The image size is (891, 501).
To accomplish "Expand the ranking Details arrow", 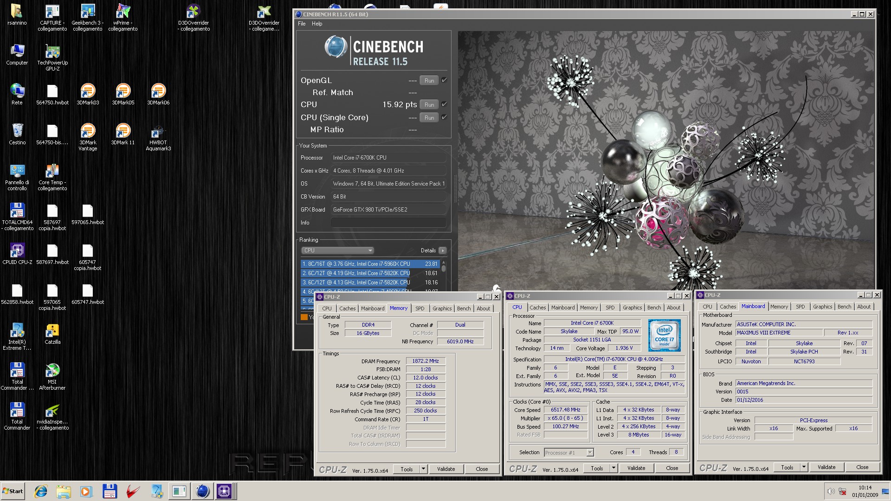I will [x=443, y=250].
